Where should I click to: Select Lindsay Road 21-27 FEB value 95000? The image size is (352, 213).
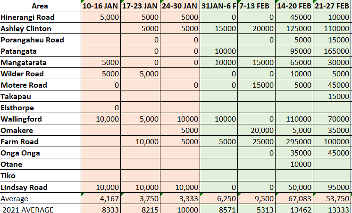pos(333,187)
